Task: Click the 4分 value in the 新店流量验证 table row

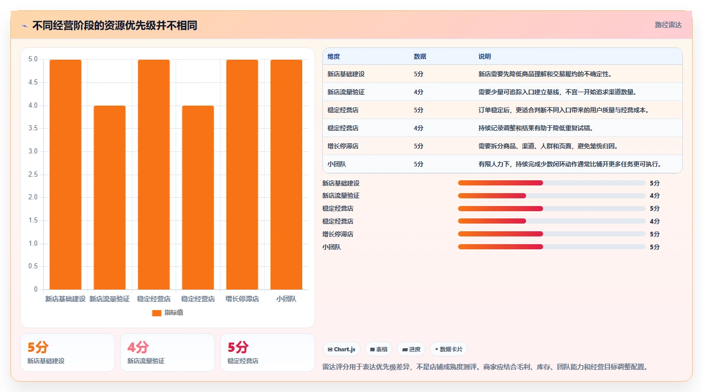Action: [x=418, y=92]
